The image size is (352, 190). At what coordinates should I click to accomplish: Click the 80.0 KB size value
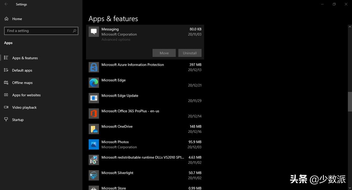click(195, 29)
